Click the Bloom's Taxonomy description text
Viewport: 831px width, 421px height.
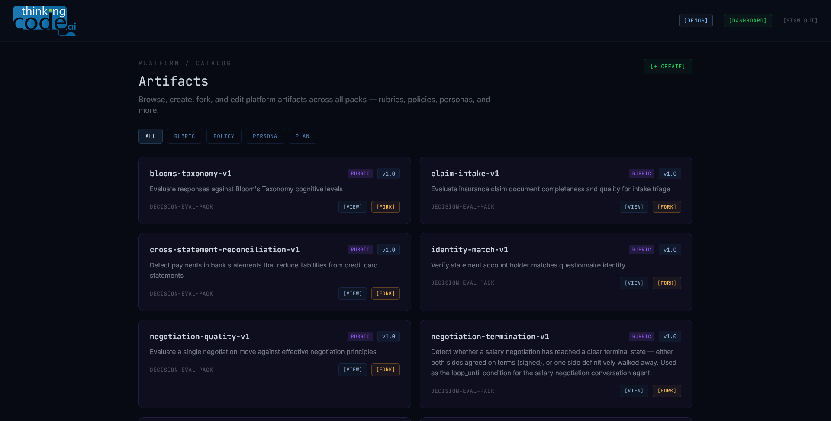(246, 189)
